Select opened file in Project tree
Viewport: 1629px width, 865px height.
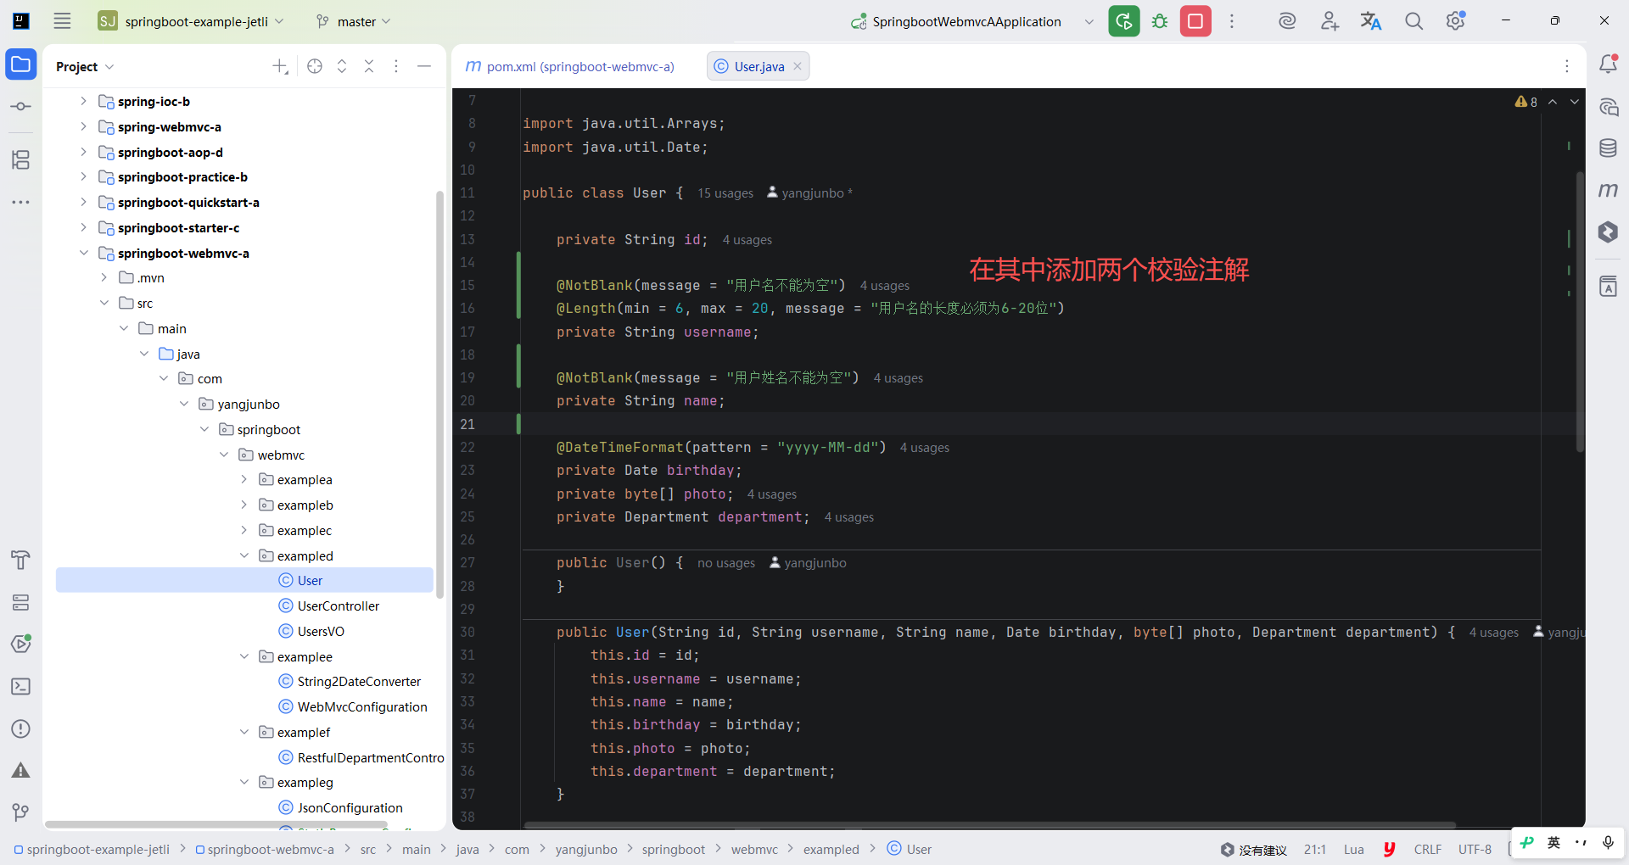pos(315,66)
